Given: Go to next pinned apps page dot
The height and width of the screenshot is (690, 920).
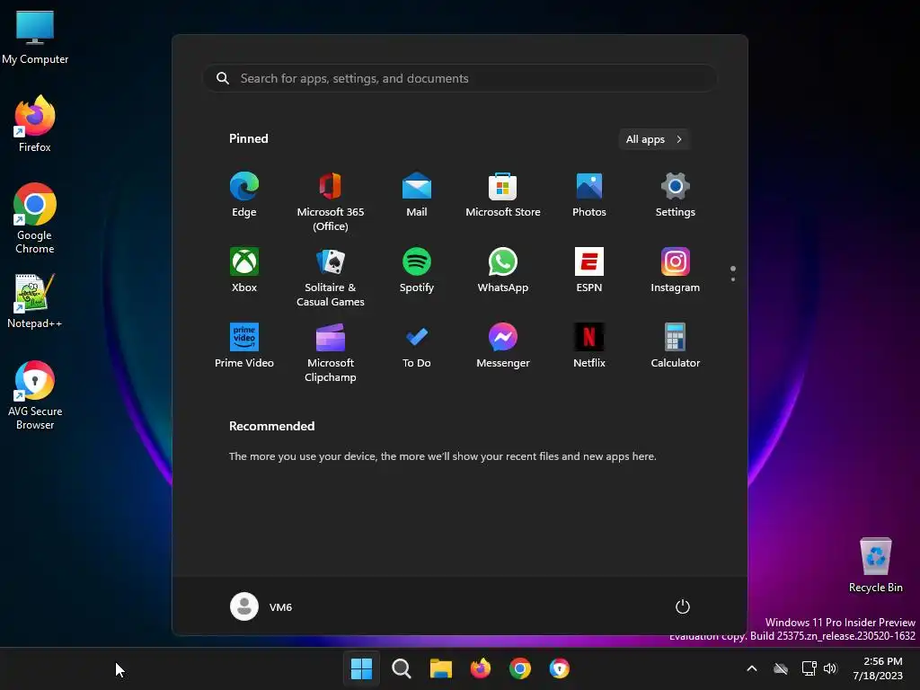Looking at the screenshot, I should pyautogui.click(x=733, y=279).
